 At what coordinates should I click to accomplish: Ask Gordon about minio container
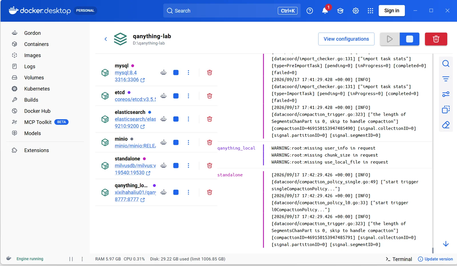pos(163,142)
